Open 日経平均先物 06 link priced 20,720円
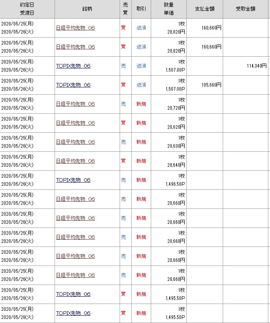Screen dimensions: 270x323 coord(75,104)
